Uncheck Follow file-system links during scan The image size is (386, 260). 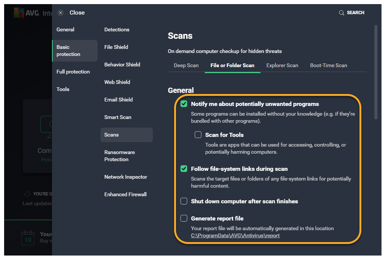tap(184, 169)
